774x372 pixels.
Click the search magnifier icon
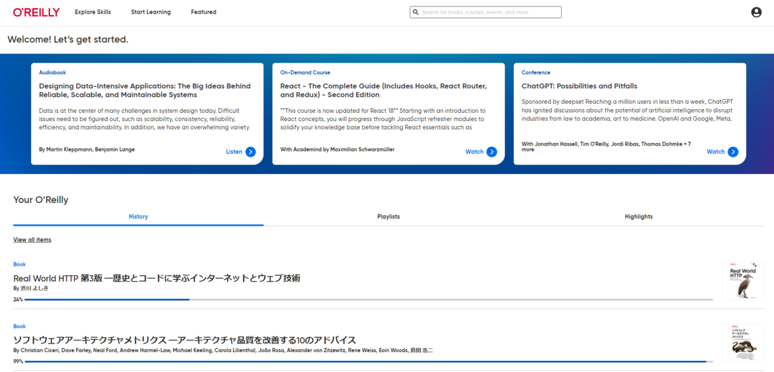[x=416, y=12]
